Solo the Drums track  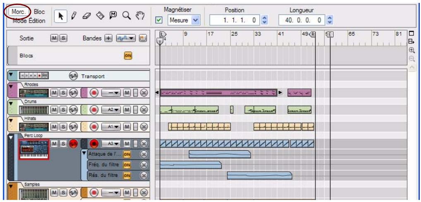click(x=63, y=110)
